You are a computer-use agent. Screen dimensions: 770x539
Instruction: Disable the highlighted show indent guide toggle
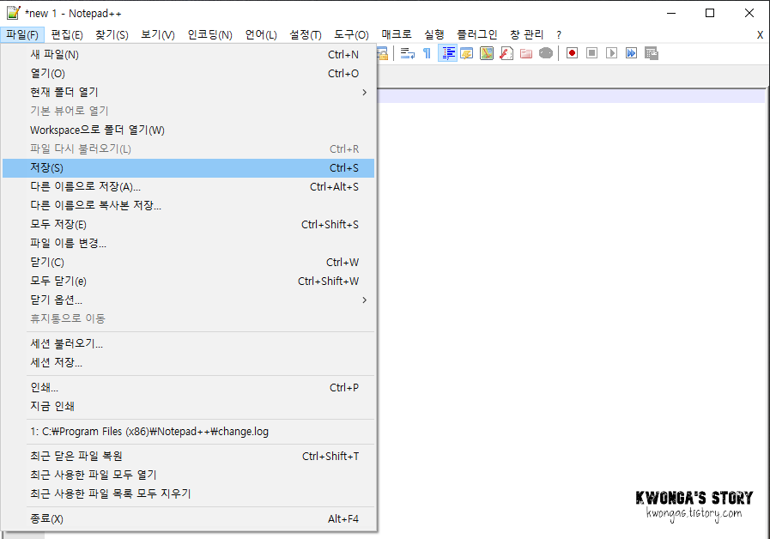(448, 52)
